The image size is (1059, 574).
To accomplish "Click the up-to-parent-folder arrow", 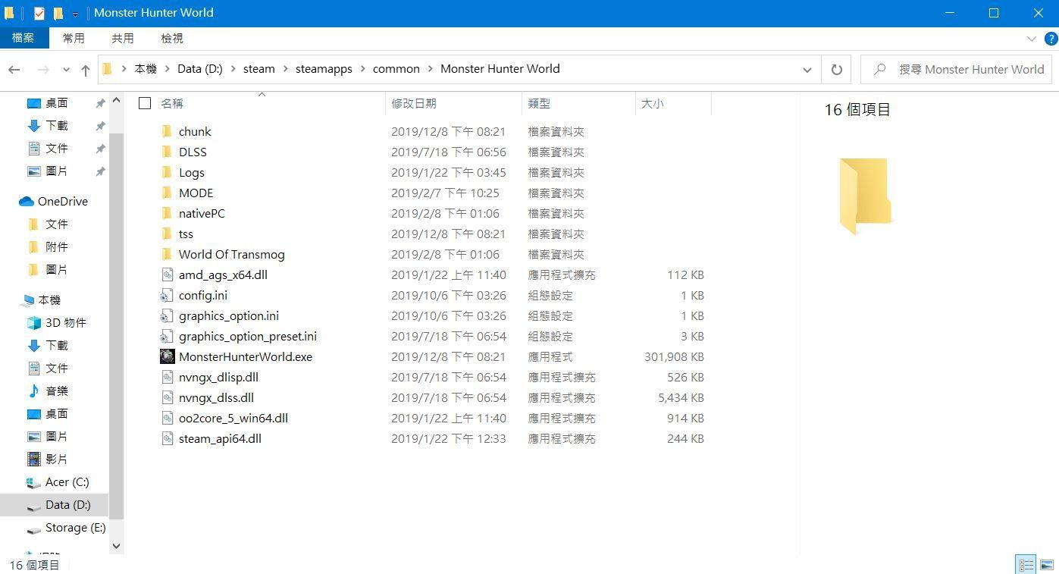I will click(85, 69).
